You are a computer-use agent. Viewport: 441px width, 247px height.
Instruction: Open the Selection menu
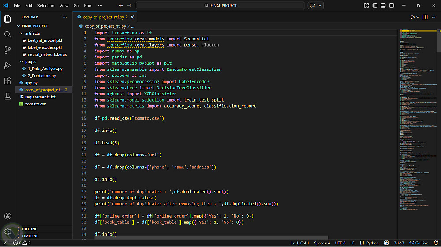(46, 6)
